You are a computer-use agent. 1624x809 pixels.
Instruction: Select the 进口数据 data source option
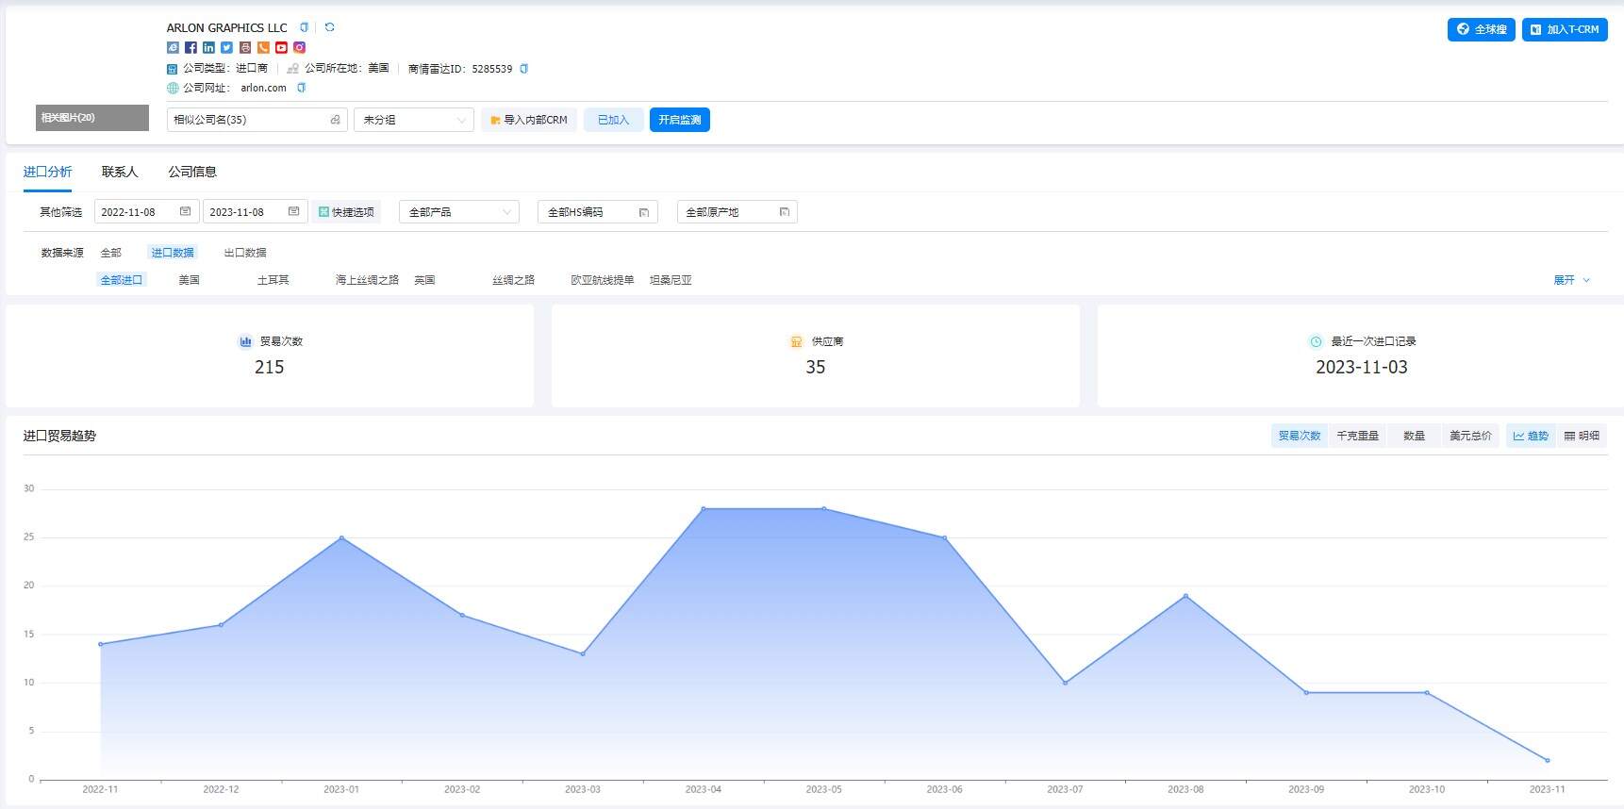173,253
